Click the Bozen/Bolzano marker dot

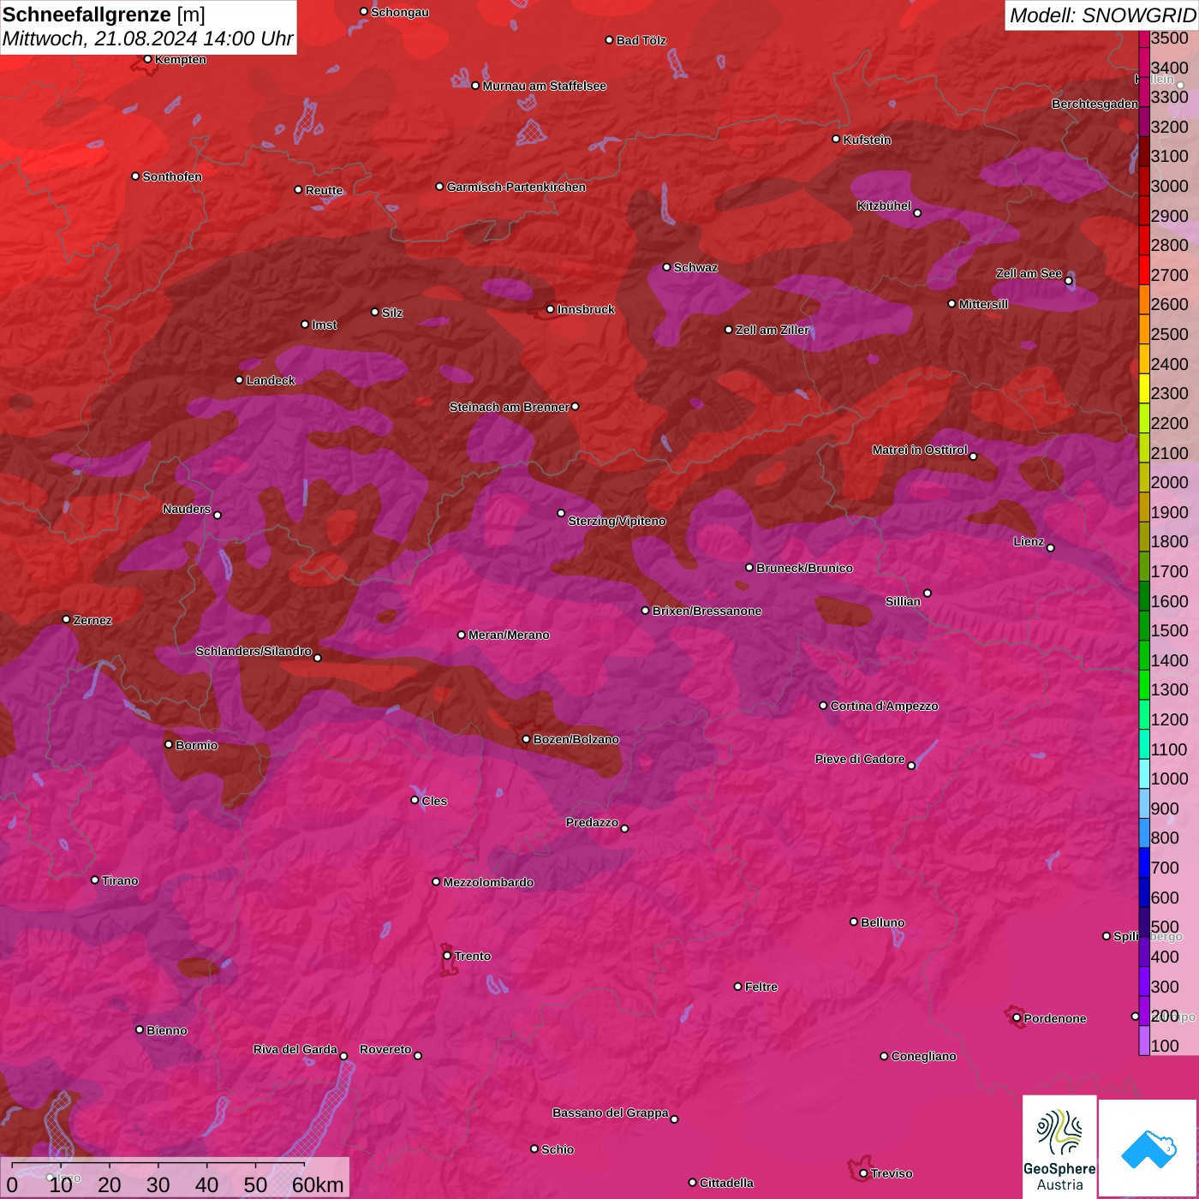point(527,739)
